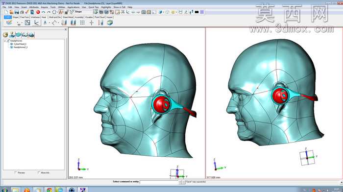Click the sketch icon in the ribbon
Screen dimensions: 343x192
tap(9, 23)
